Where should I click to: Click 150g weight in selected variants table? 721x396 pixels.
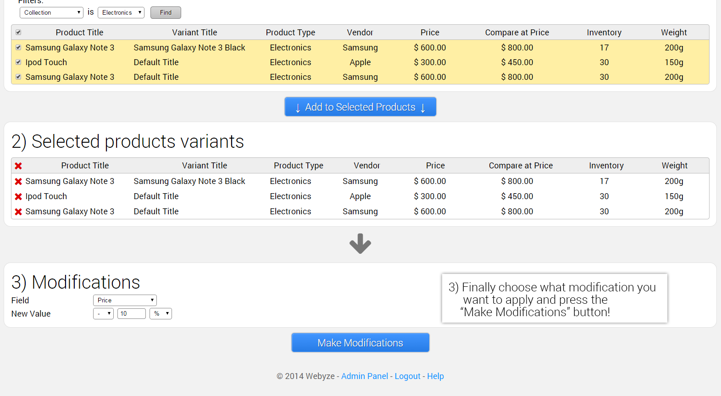674,196
